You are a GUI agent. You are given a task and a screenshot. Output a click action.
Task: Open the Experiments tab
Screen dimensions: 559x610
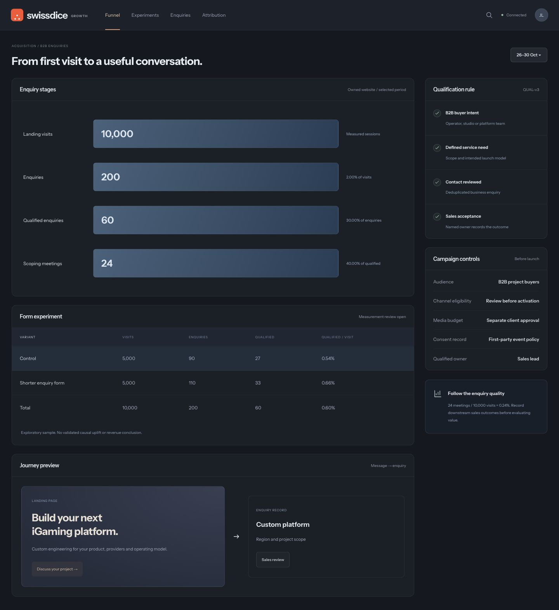tap(145, 15)
